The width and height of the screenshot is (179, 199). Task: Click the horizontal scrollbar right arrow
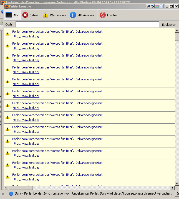[x=172, y=188]
